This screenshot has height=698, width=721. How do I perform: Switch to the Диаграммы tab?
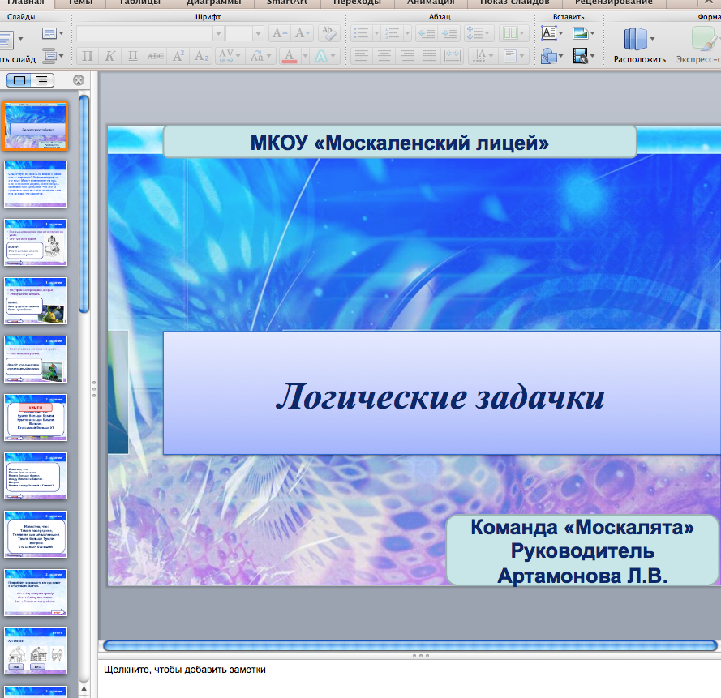point(214,2)
